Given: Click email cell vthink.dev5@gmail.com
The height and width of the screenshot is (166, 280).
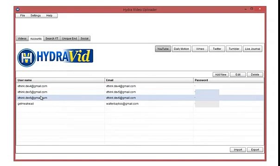Looking at the screenshot, I should coord(121,92).
